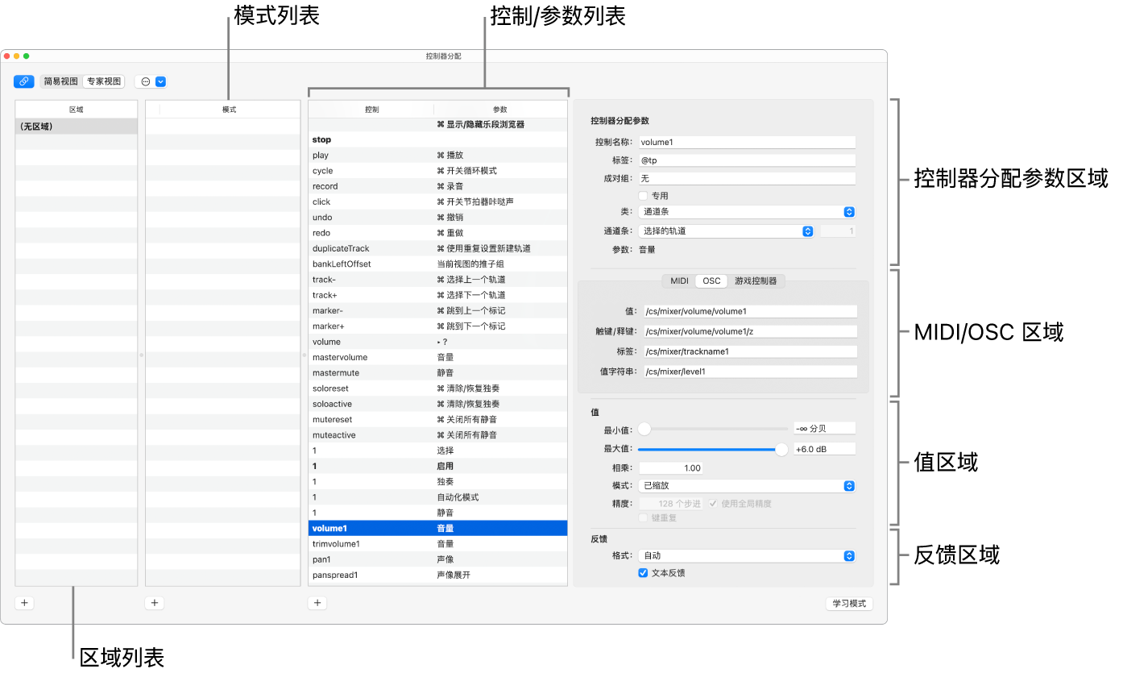
Task: Click the 最大值 slider handle
Action: tap(781, 450)
